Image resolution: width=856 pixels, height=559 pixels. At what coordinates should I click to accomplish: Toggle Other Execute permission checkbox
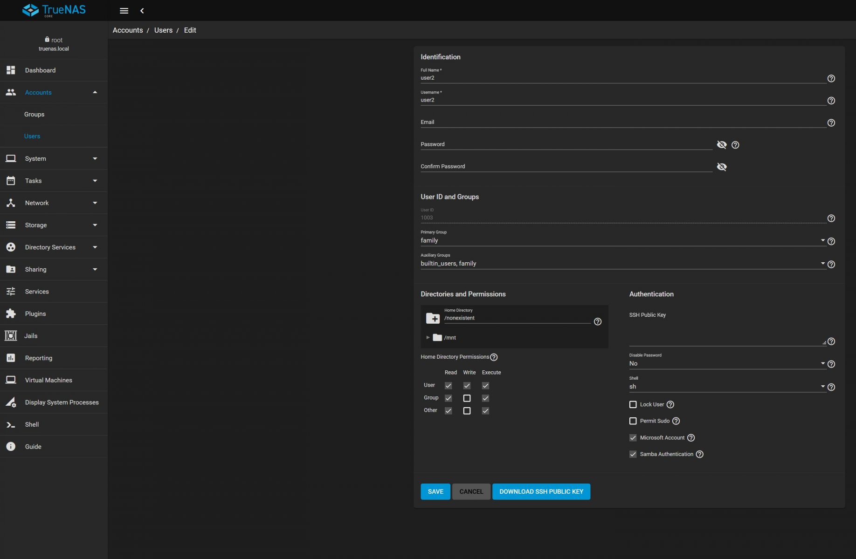click(485, 411)
